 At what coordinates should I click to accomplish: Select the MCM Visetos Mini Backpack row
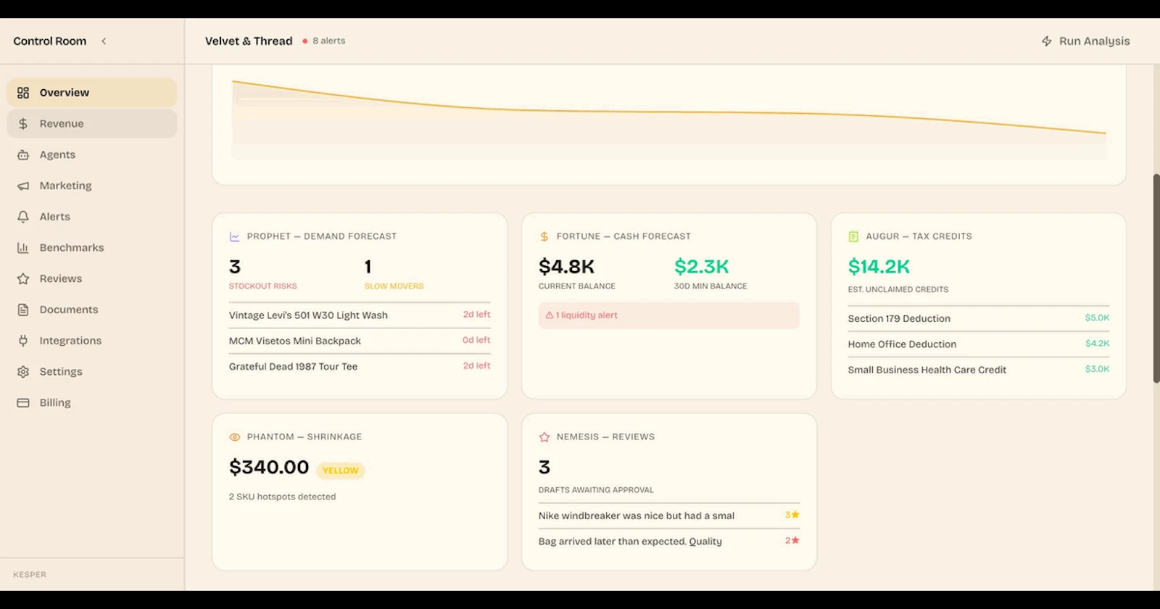pos(360,341)
